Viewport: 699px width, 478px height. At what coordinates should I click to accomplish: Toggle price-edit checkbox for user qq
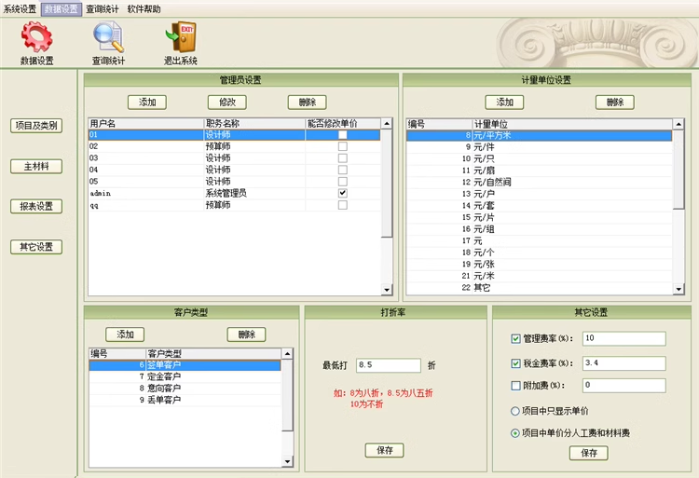click(x=342, y=205)
